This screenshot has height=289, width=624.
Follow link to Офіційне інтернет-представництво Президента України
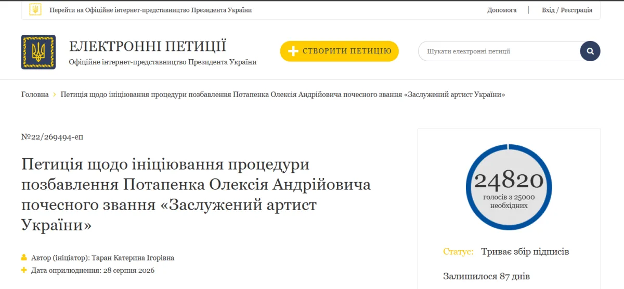point(151,10)
